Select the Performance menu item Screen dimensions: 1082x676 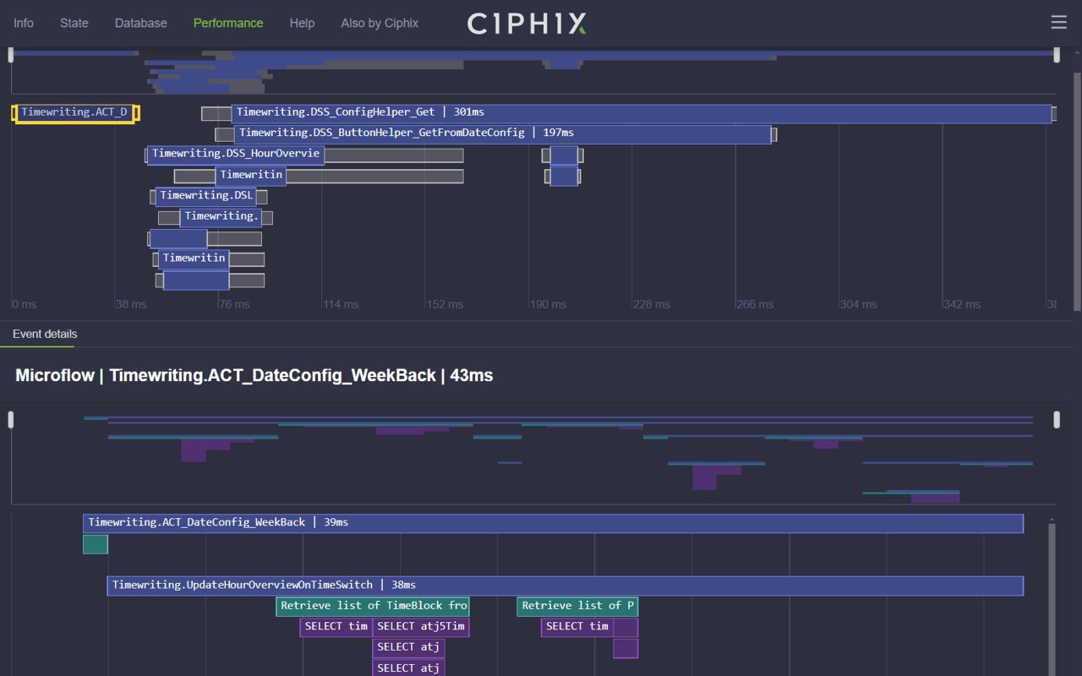tap(228, 23)
